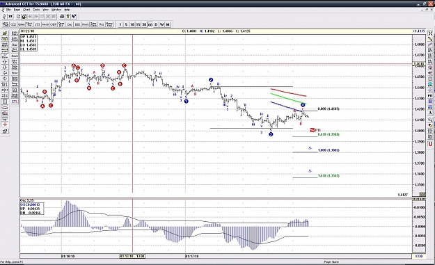Switch chart to Weekly (W) timeframe

pos(161,24)
